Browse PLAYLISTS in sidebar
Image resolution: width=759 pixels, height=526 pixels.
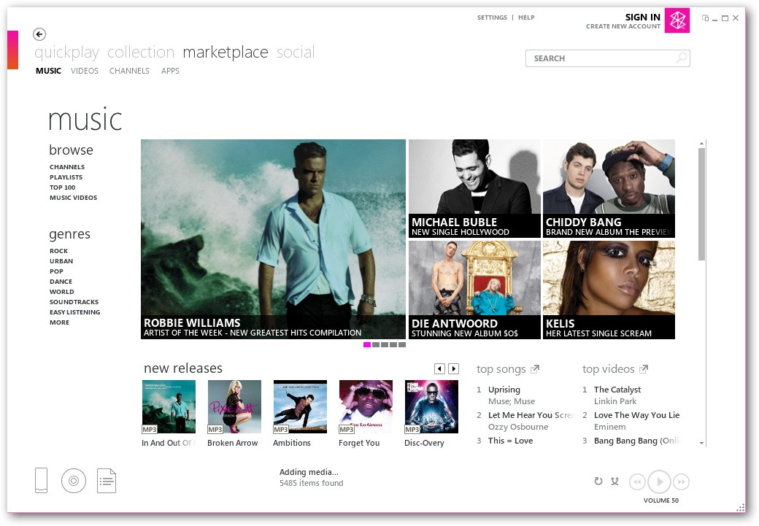tap(66, 177)
